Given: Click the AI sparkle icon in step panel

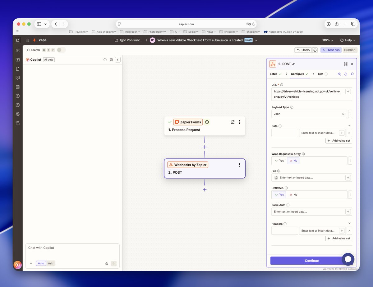Looking at the screenshot, I should pyautogui.click(x=339, y=74).
